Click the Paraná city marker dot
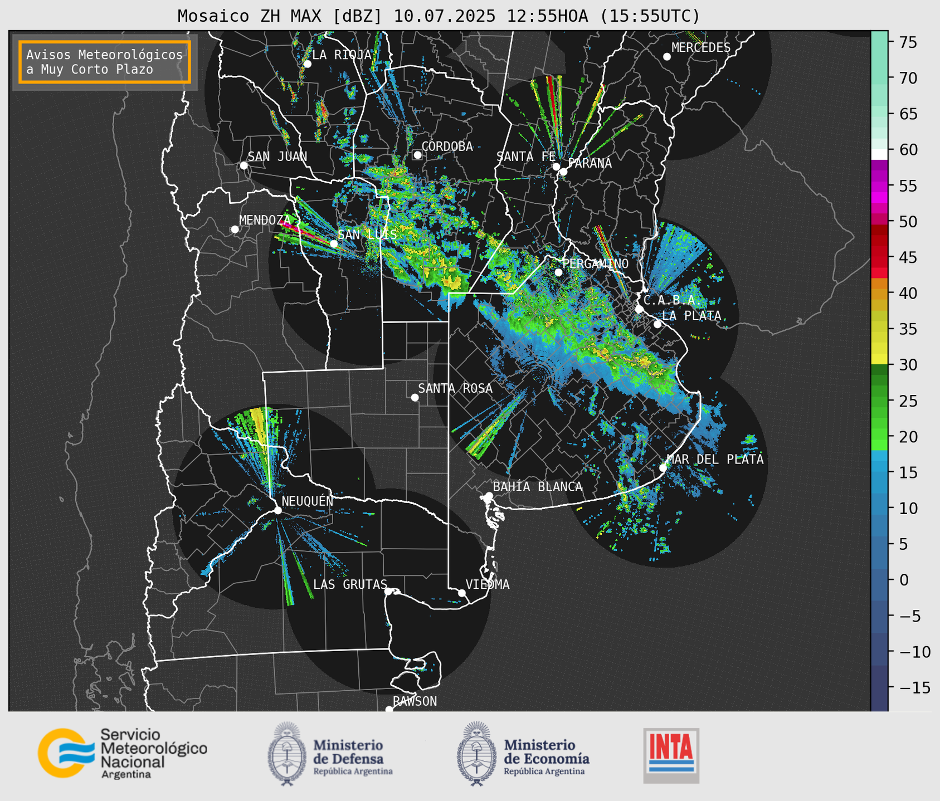940x801 pixels. (x=563, y=172)
